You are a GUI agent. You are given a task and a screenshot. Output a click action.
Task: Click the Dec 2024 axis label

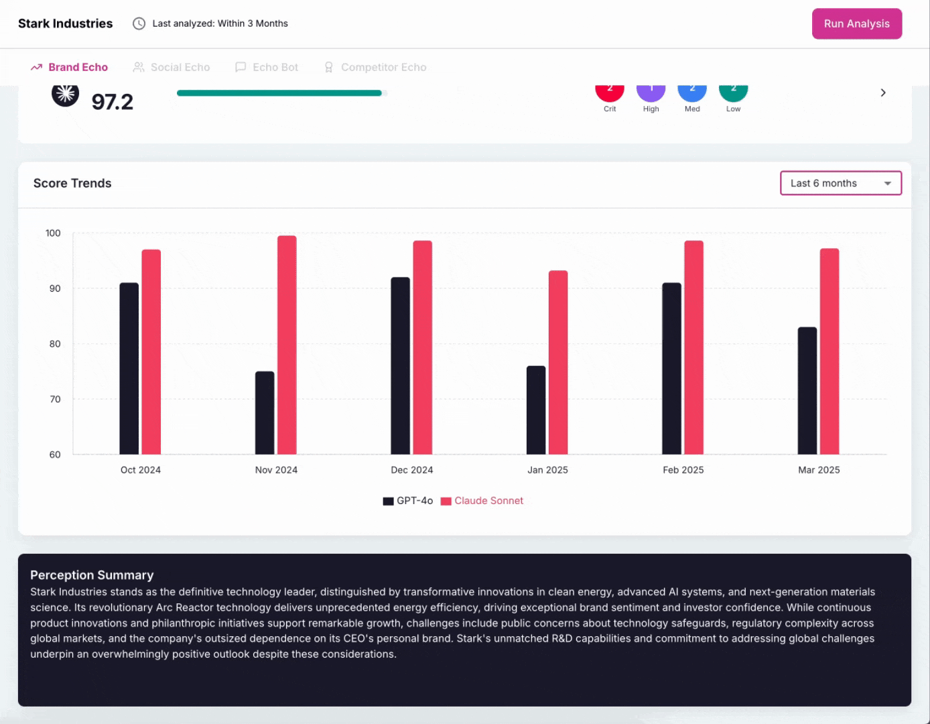(x=412, y=470)
